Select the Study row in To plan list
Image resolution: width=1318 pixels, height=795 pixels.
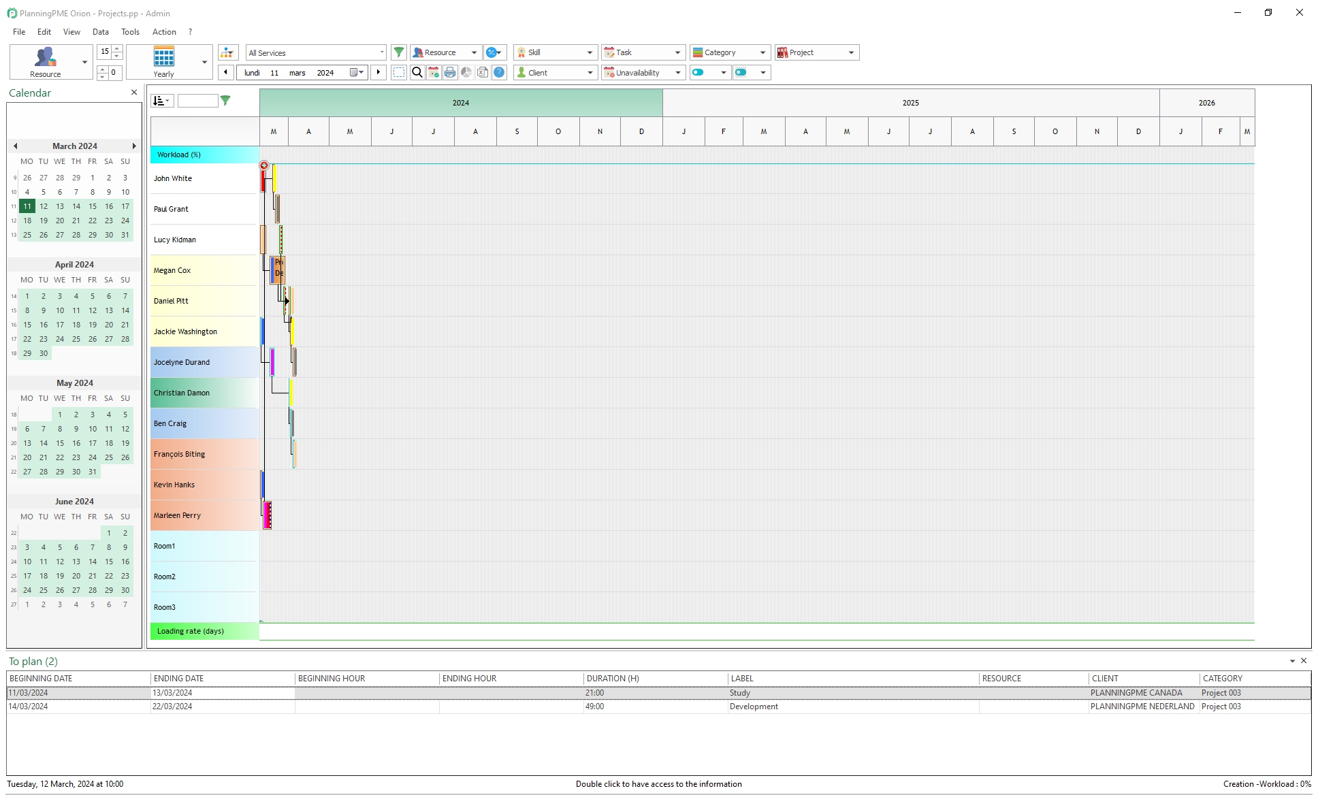point(658,693)
